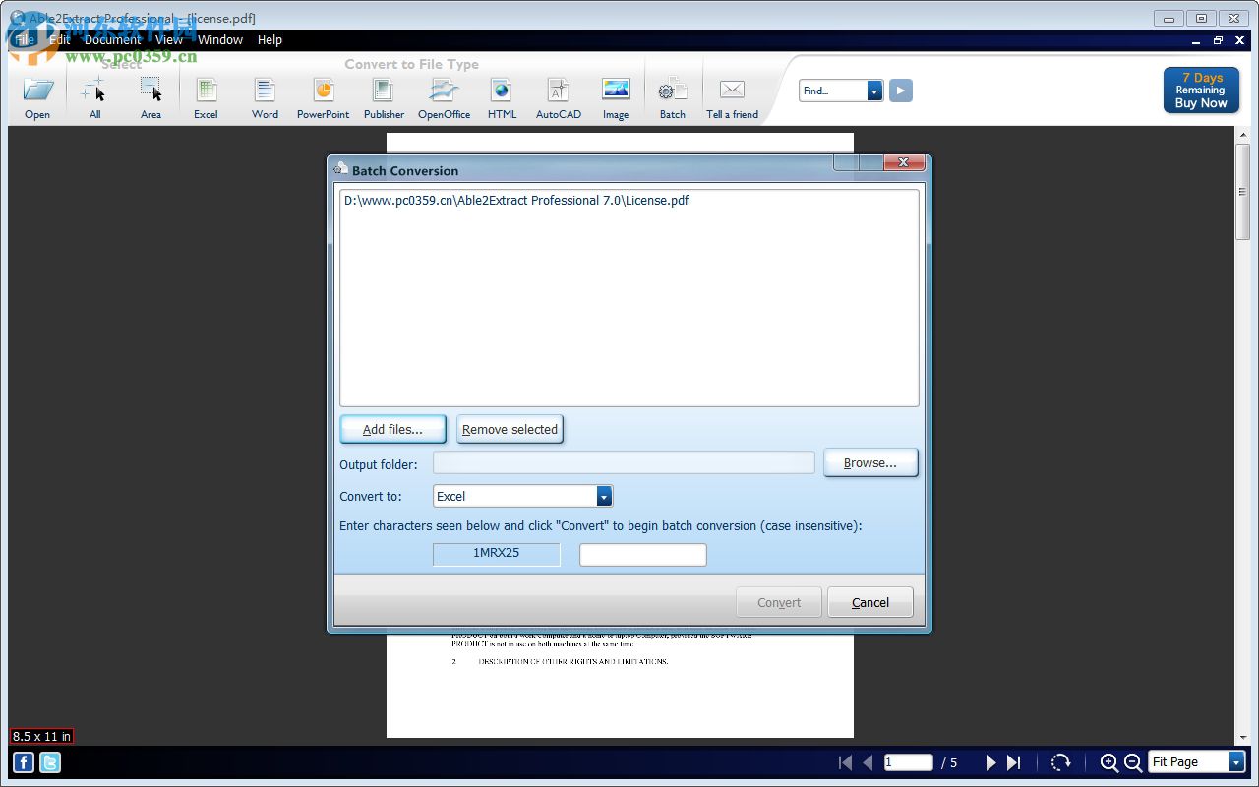Minimize the inner document window
Image resolution: width=1259 pixels, height=787 pixels.
click(1196, 40)
